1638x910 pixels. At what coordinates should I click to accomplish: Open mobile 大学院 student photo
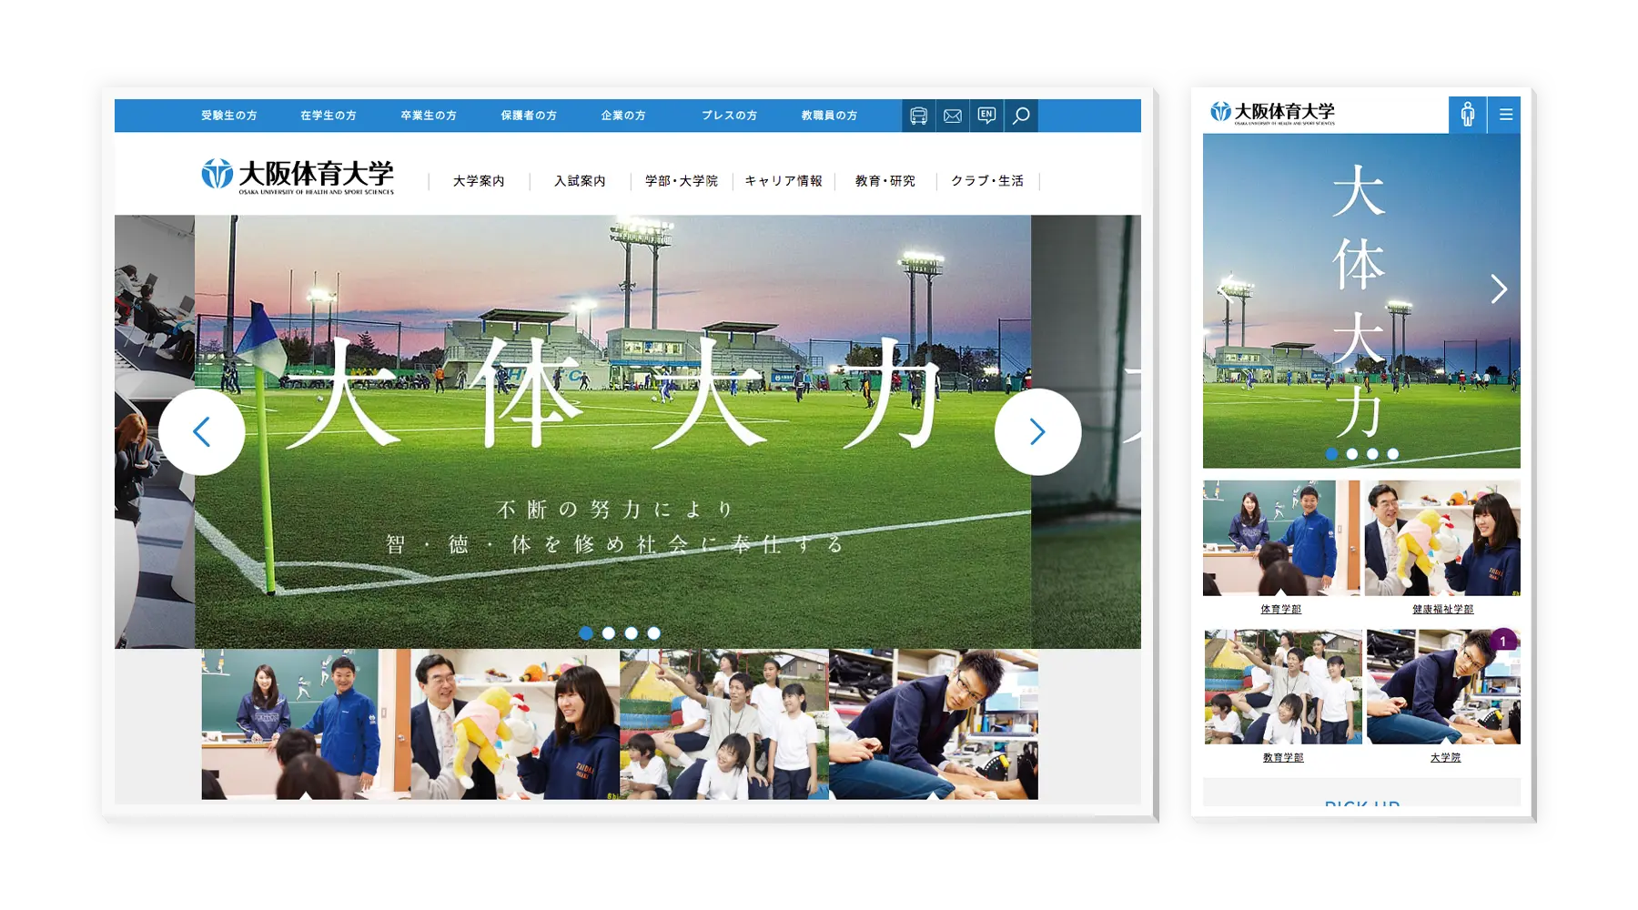1443,687
